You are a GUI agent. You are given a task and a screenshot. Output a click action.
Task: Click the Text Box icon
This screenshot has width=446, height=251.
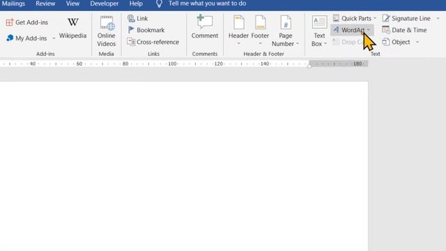point(319,22)
